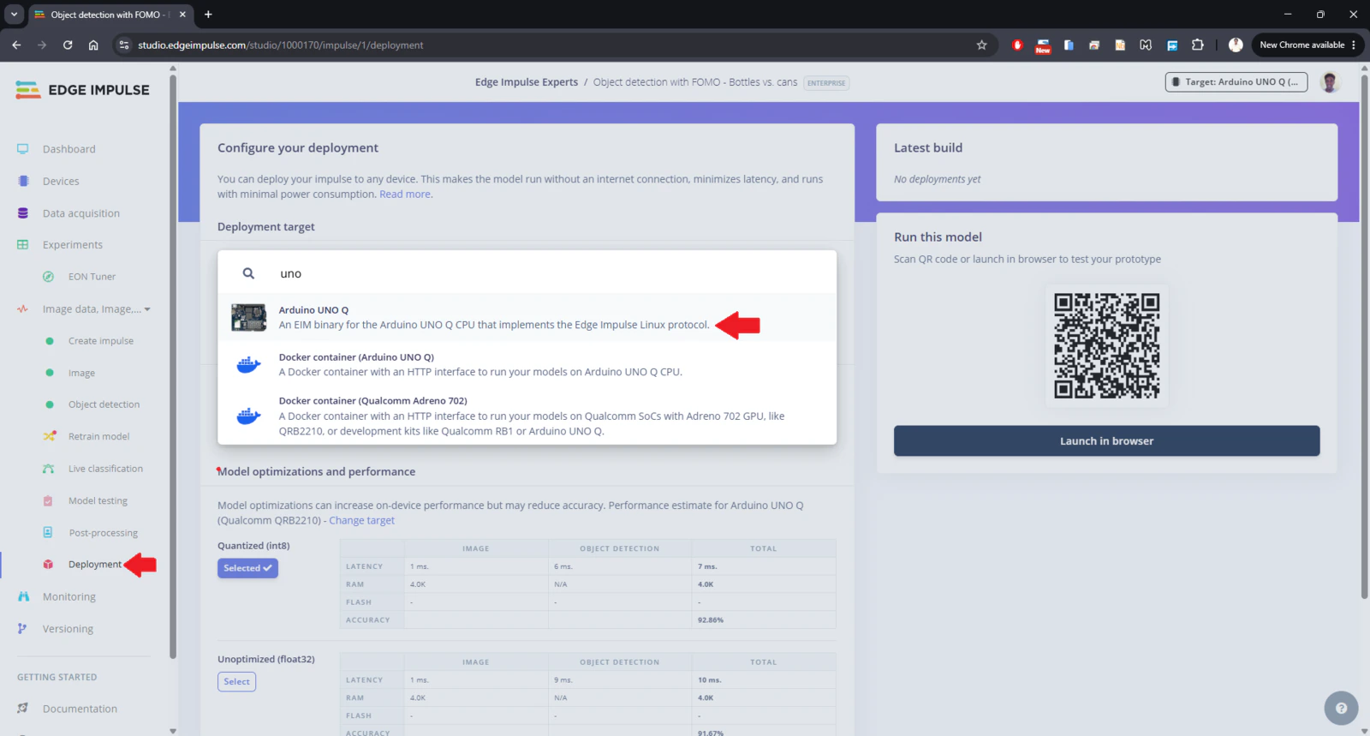Click the Change target link
This screenshot has height=736, width=1370.
click(x=361, y=520)
